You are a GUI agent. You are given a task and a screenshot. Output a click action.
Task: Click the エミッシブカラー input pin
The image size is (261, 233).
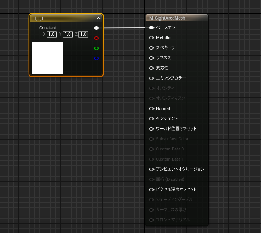(151, 78)
